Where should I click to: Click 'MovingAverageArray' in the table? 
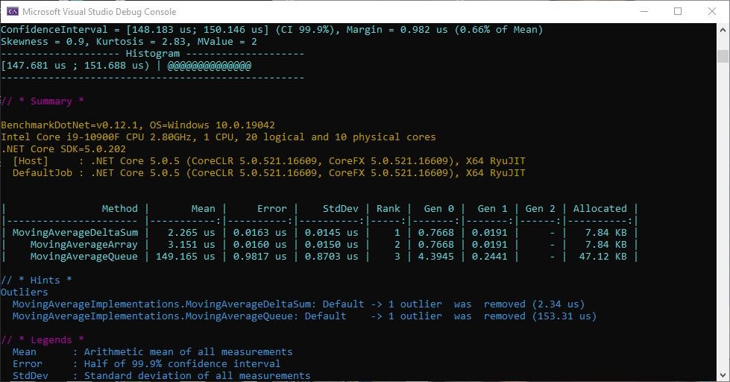[84, 244]
